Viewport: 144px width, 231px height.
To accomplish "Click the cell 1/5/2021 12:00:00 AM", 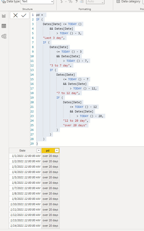I will click(x=25, y=177).
